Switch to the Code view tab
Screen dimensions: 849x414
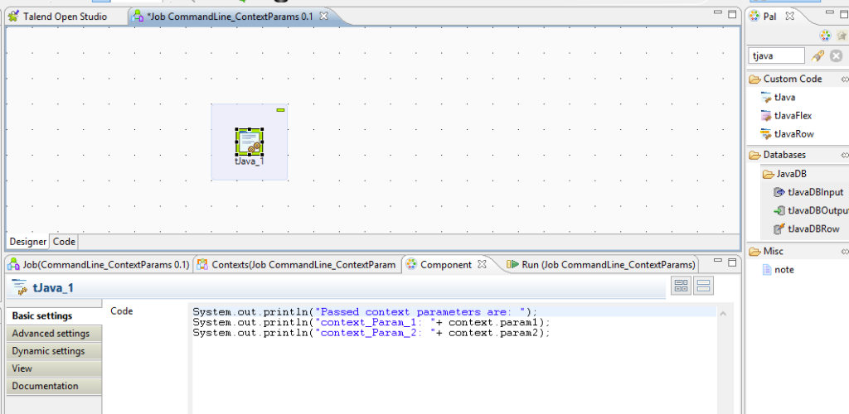[64, 242]
